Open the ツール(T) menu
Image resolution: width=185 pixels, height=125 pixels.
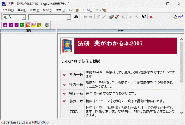click(87, 10)
